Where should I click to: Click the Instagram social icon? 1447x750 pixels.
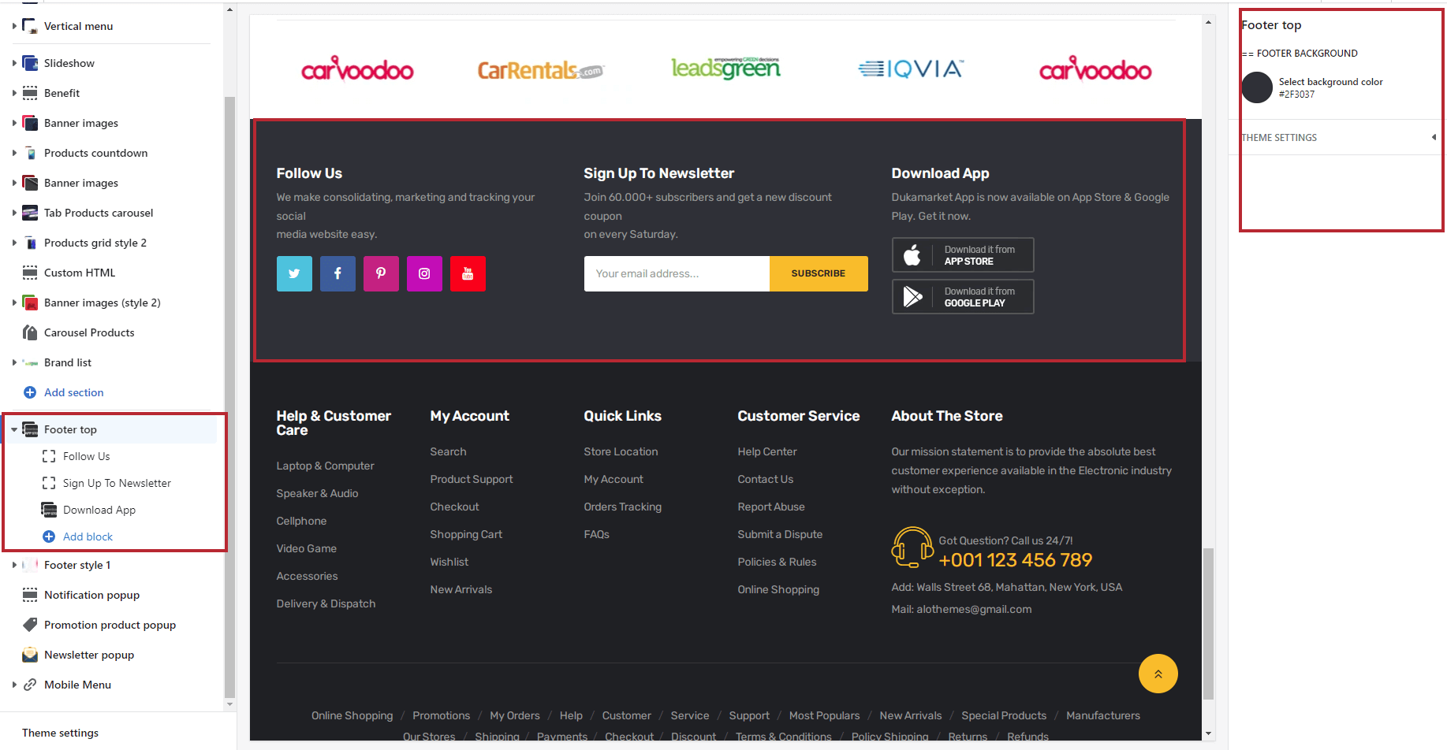point(424,273)
